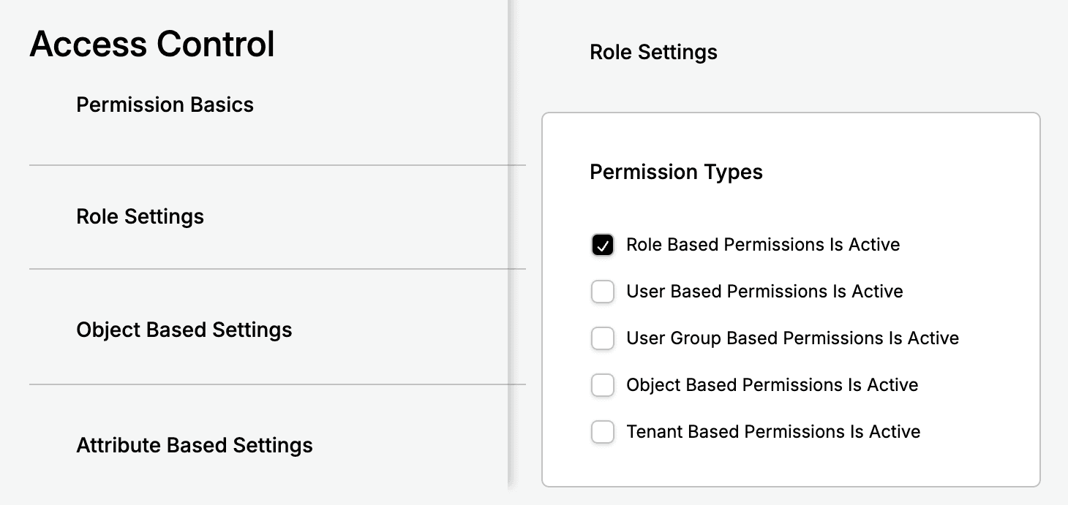Viewport: 1068px width, 505px height.
Task: Turn on Tenant Based Permissions checkbox
Action: (x=602, y=432)
